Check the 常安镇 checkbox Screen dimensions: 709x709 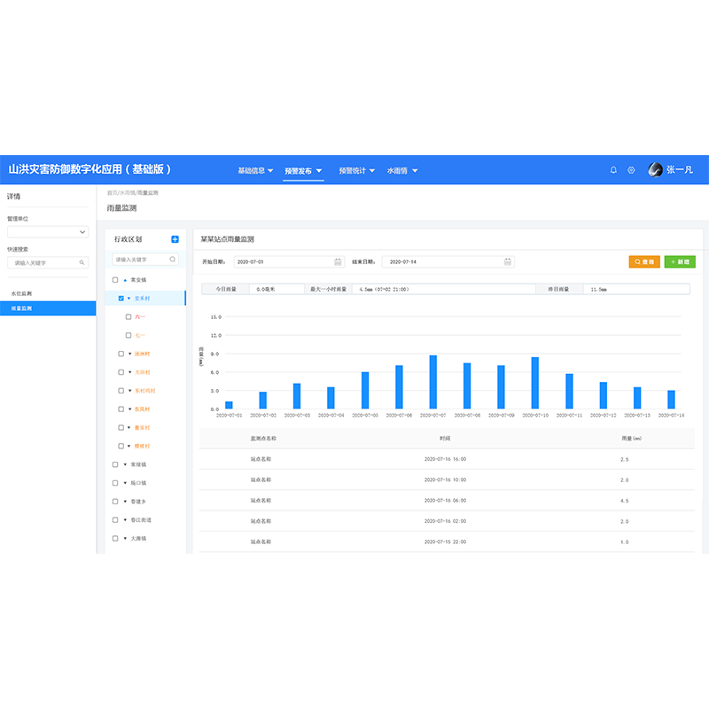(x=115, y=280)
